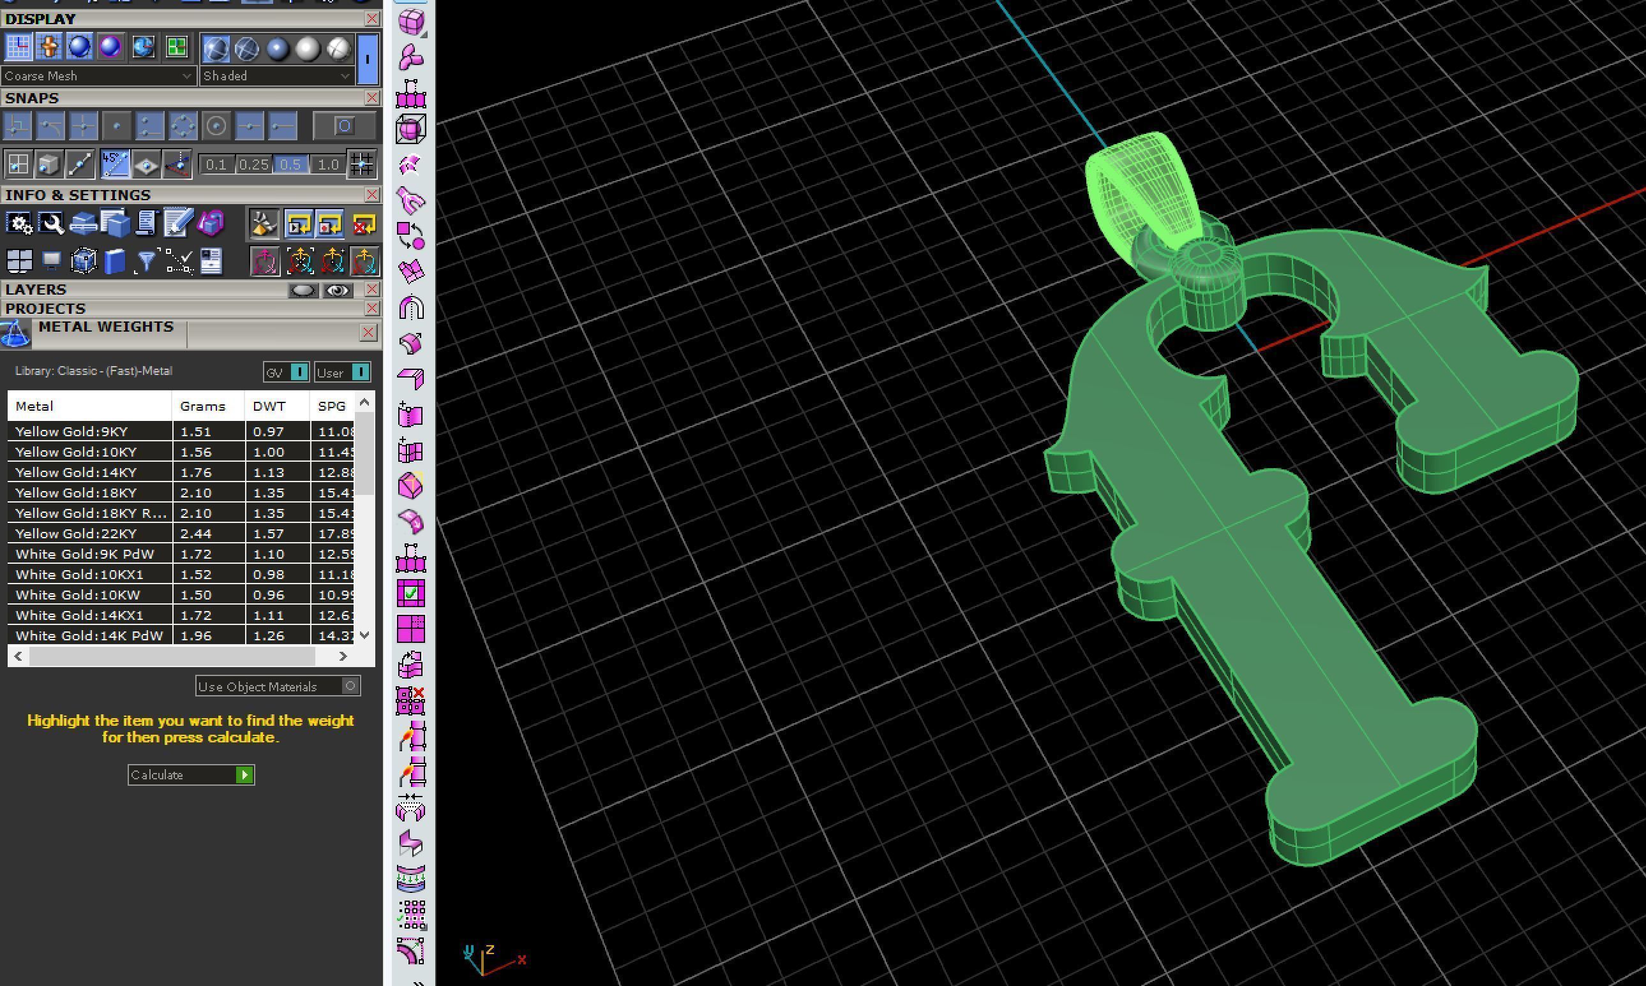Click the magenta arch tool icon

[411, 307]
